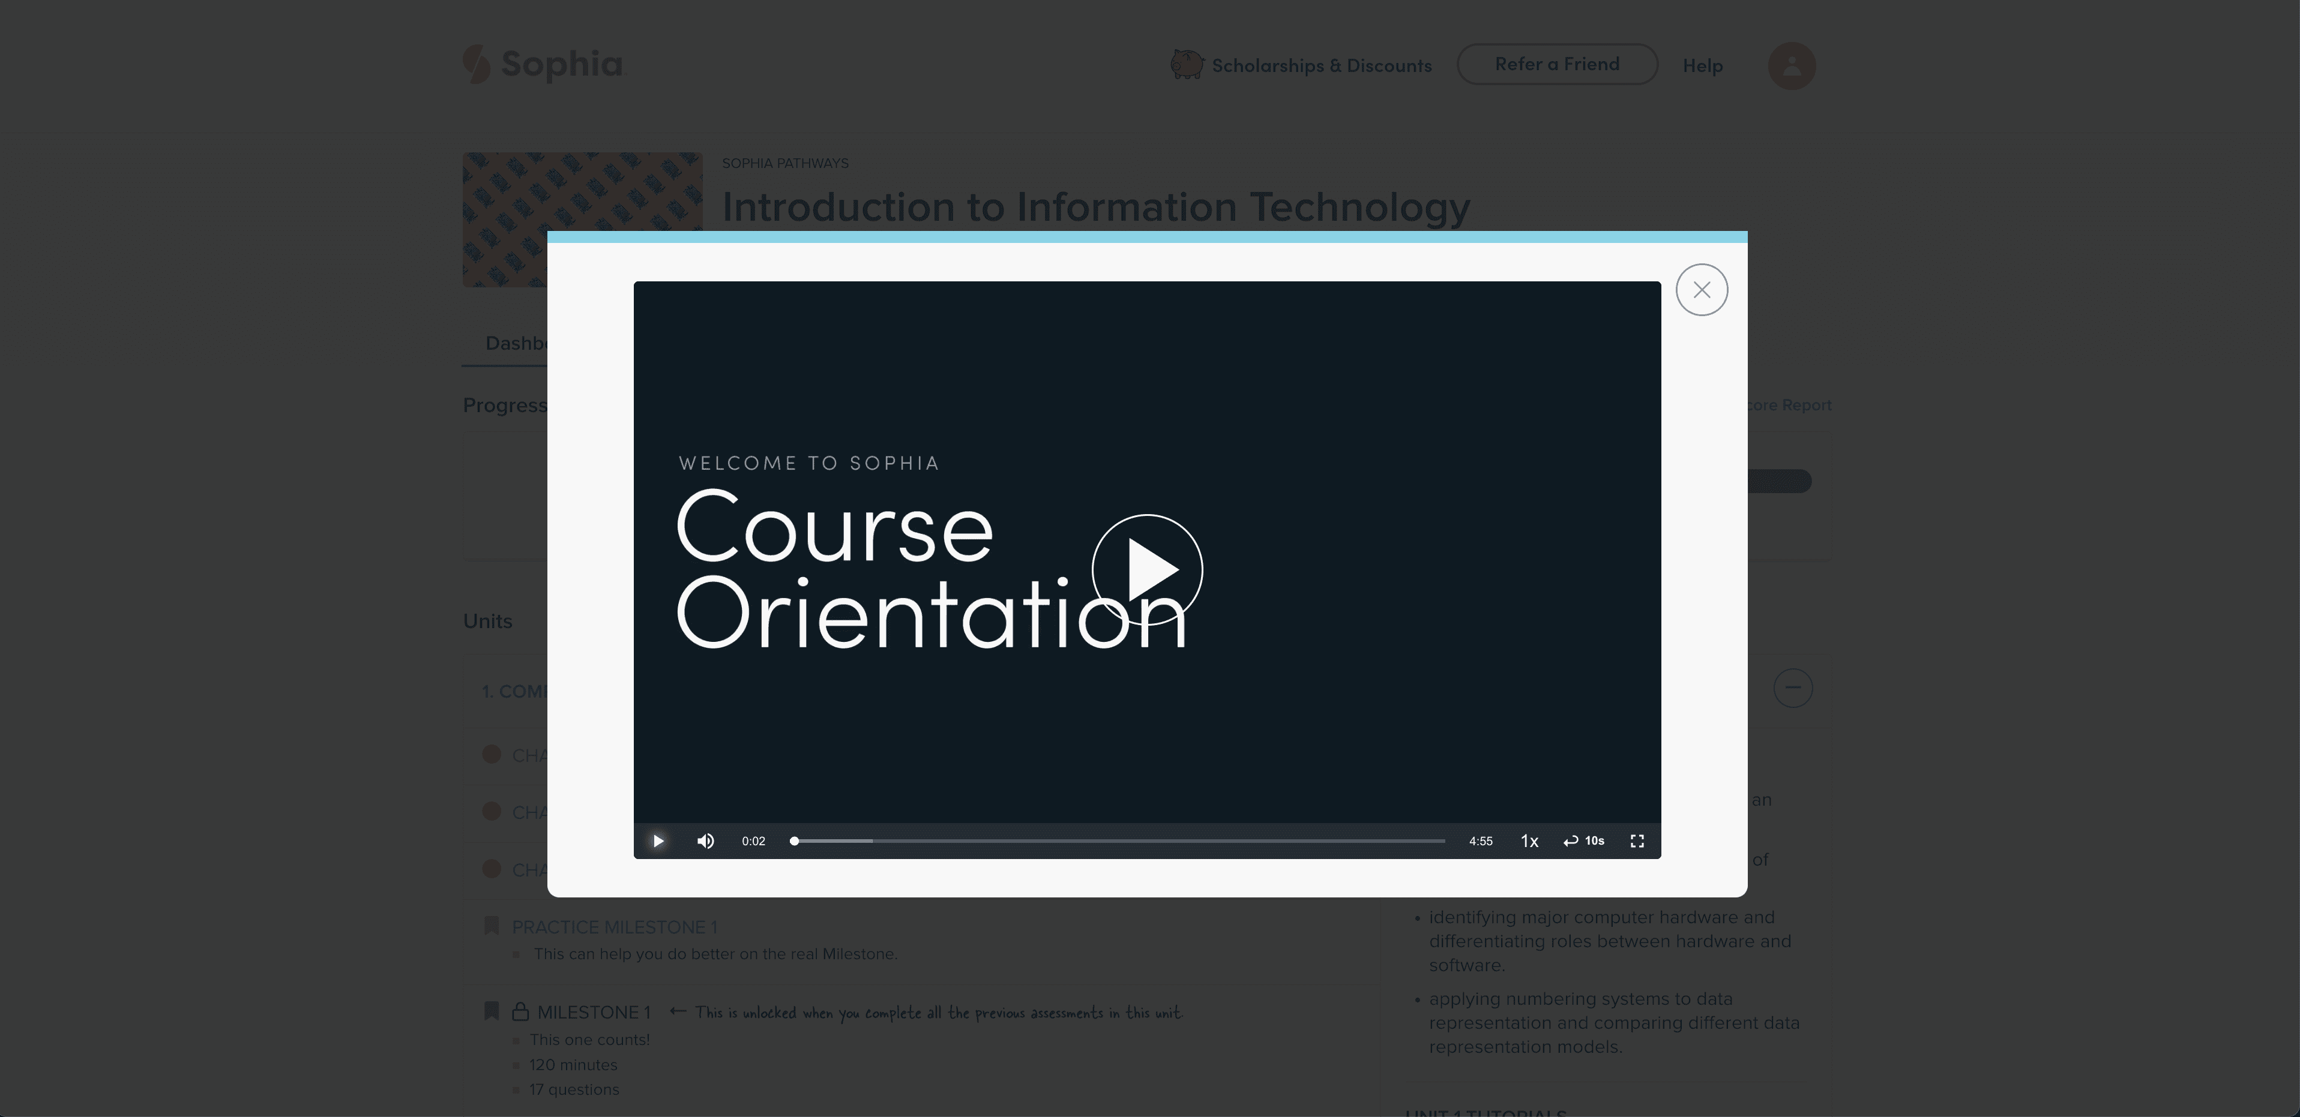The image size is (2300, 1117).
Task: Close the Course Orientation video dialog
Action: pyautogui.click(x=1702, y=290)
